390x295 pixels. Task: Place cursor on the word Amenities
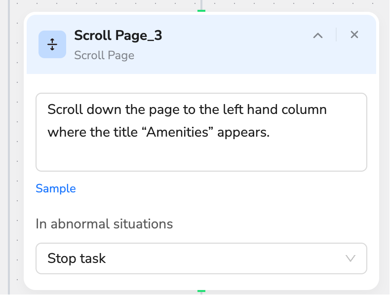tap(177, 132)
